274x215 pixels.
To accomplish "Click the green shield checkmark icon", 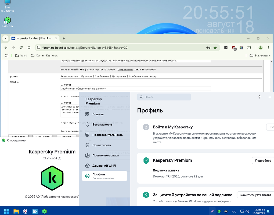I will (x=146, y=160).
